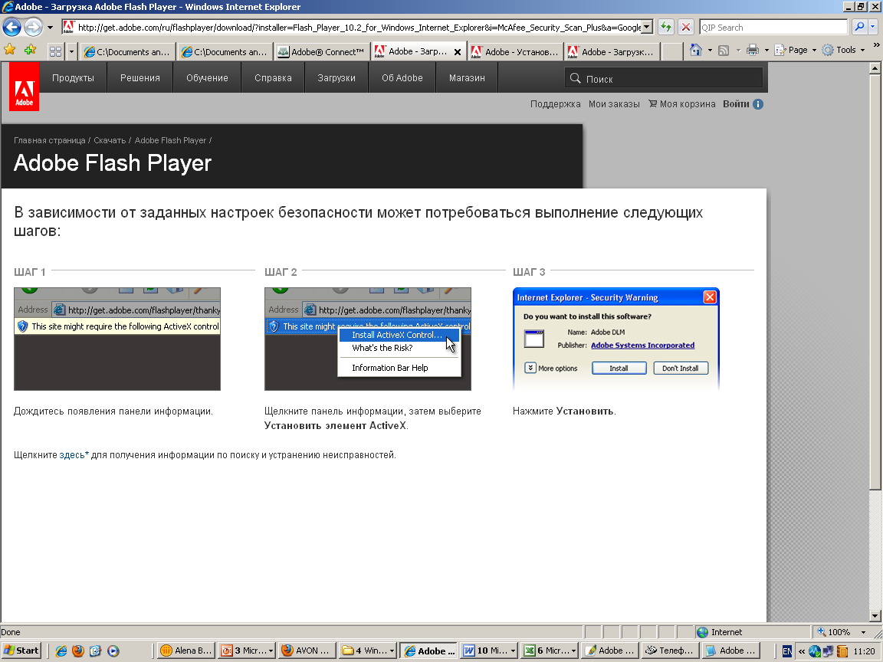Open the Page menu
Viewport: 883px width, 662px height.
click(795, 50)
